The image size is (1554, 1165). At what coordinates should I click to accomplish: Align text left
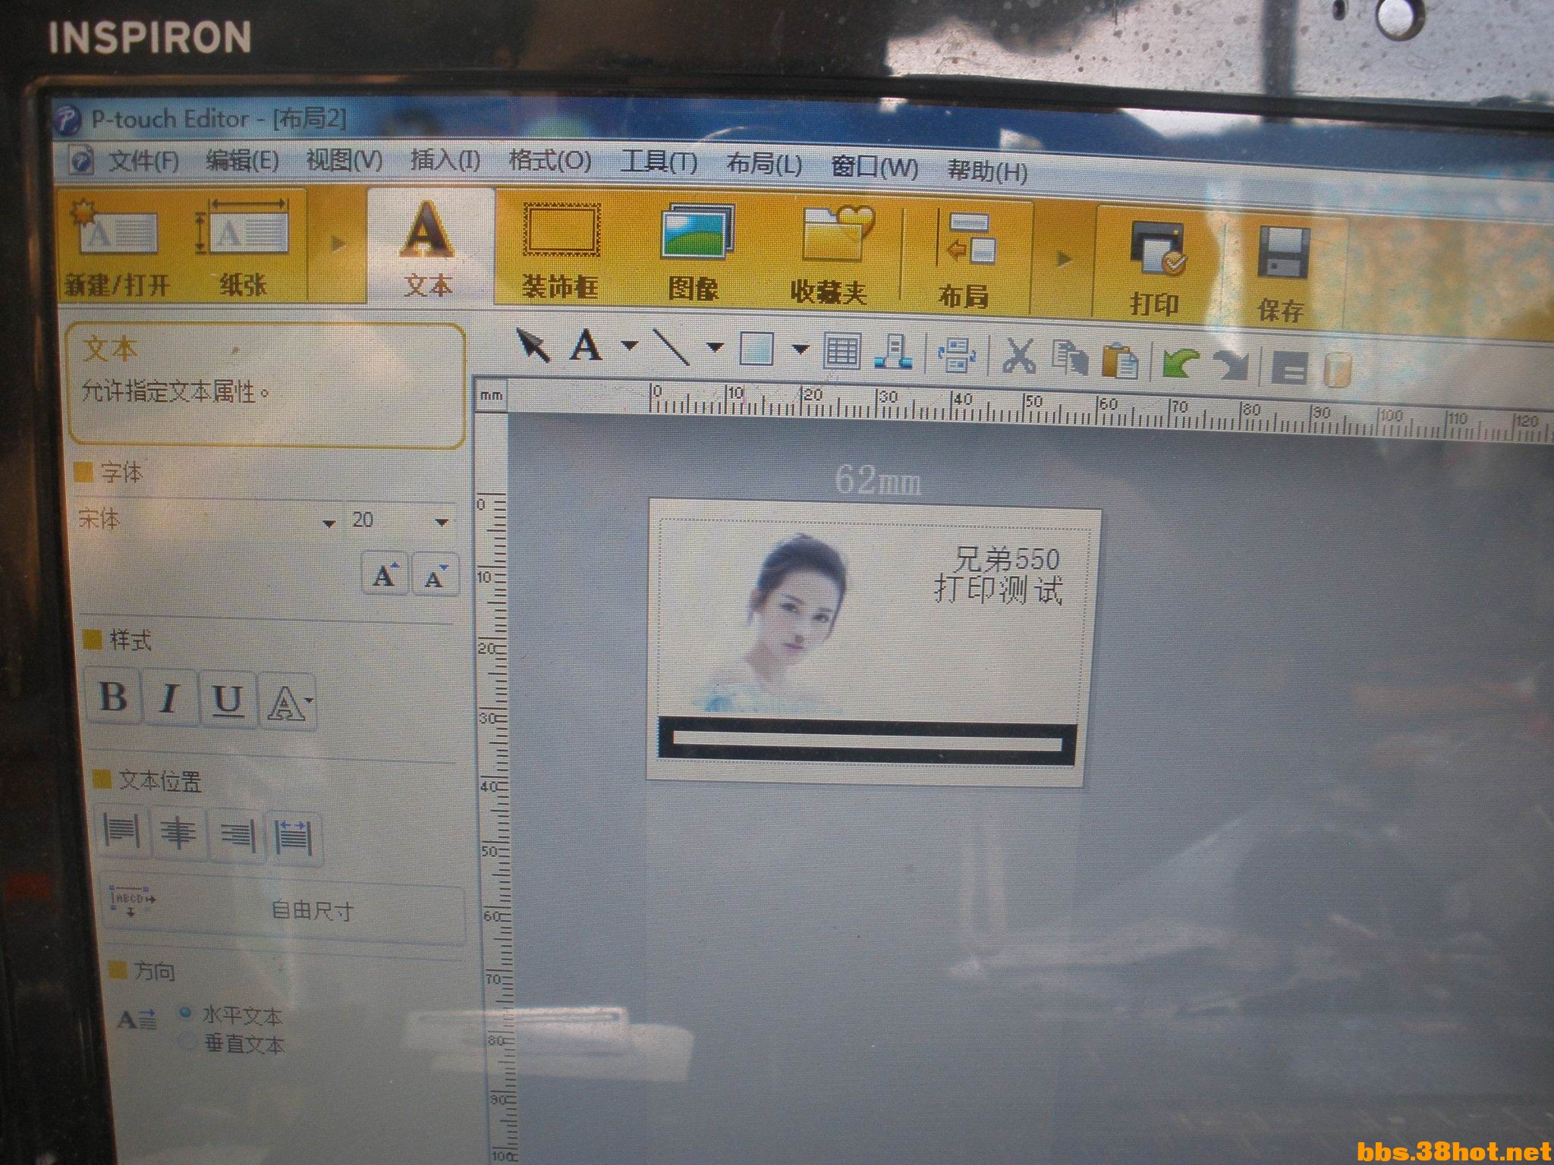pyautogui.click(x=121, y=831)
